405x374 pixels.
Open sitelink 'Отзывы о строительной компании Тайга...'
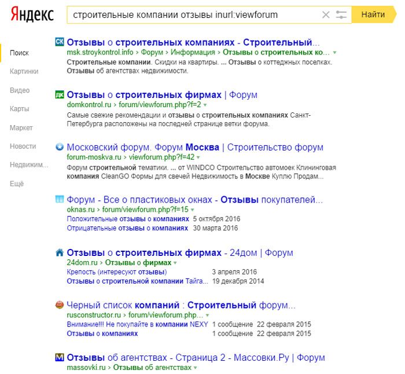click(x=138, y=281)
